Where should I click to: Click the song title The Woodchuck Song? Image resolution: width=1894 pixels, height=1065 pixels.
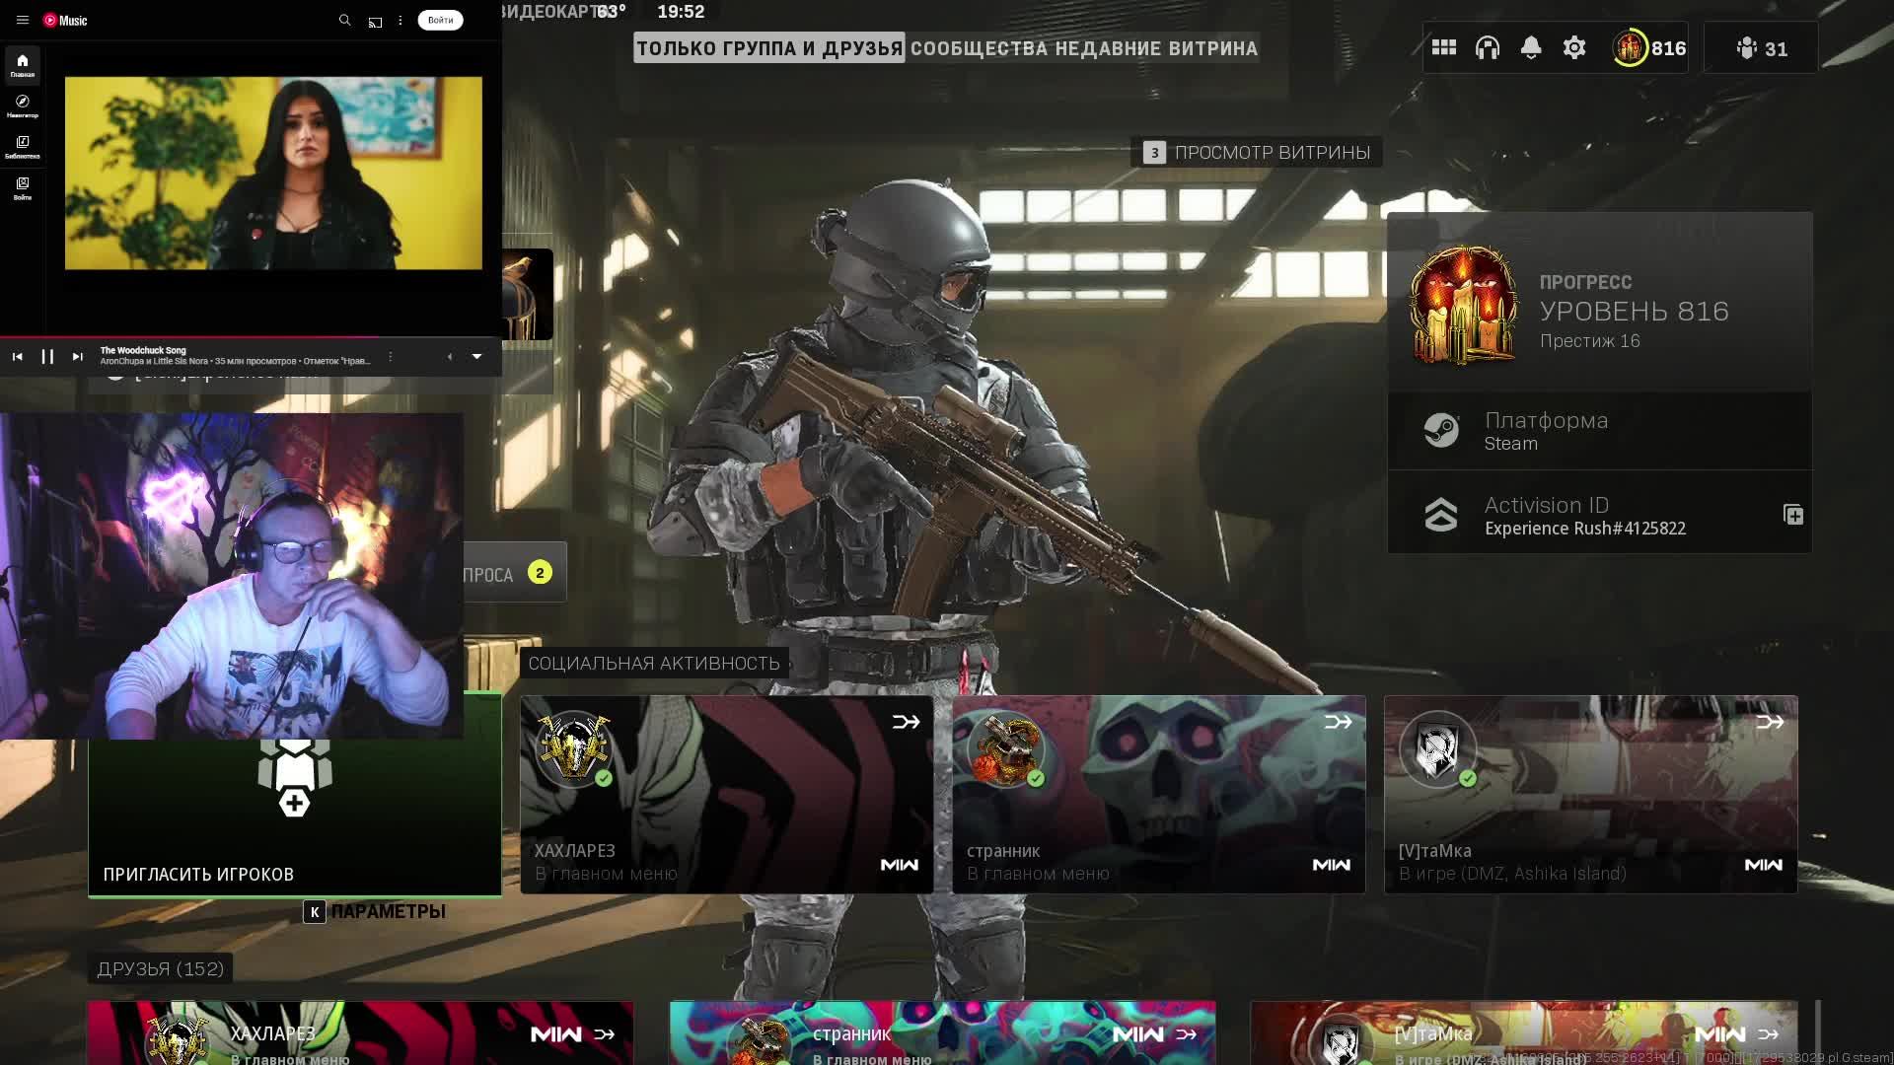[143, 350]
